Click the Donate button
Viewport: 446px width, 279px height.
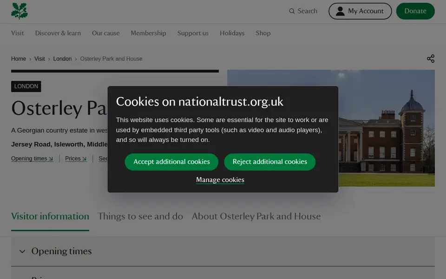coord(415,11)
